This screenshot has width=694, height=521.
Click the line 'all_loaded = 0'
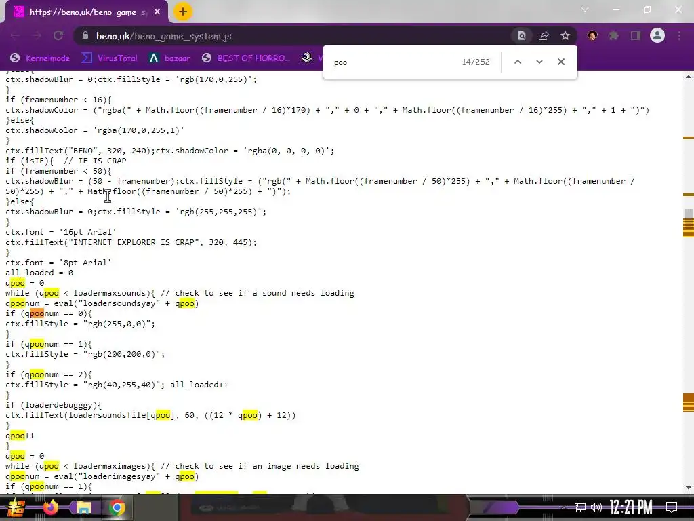tap(39, 273)
